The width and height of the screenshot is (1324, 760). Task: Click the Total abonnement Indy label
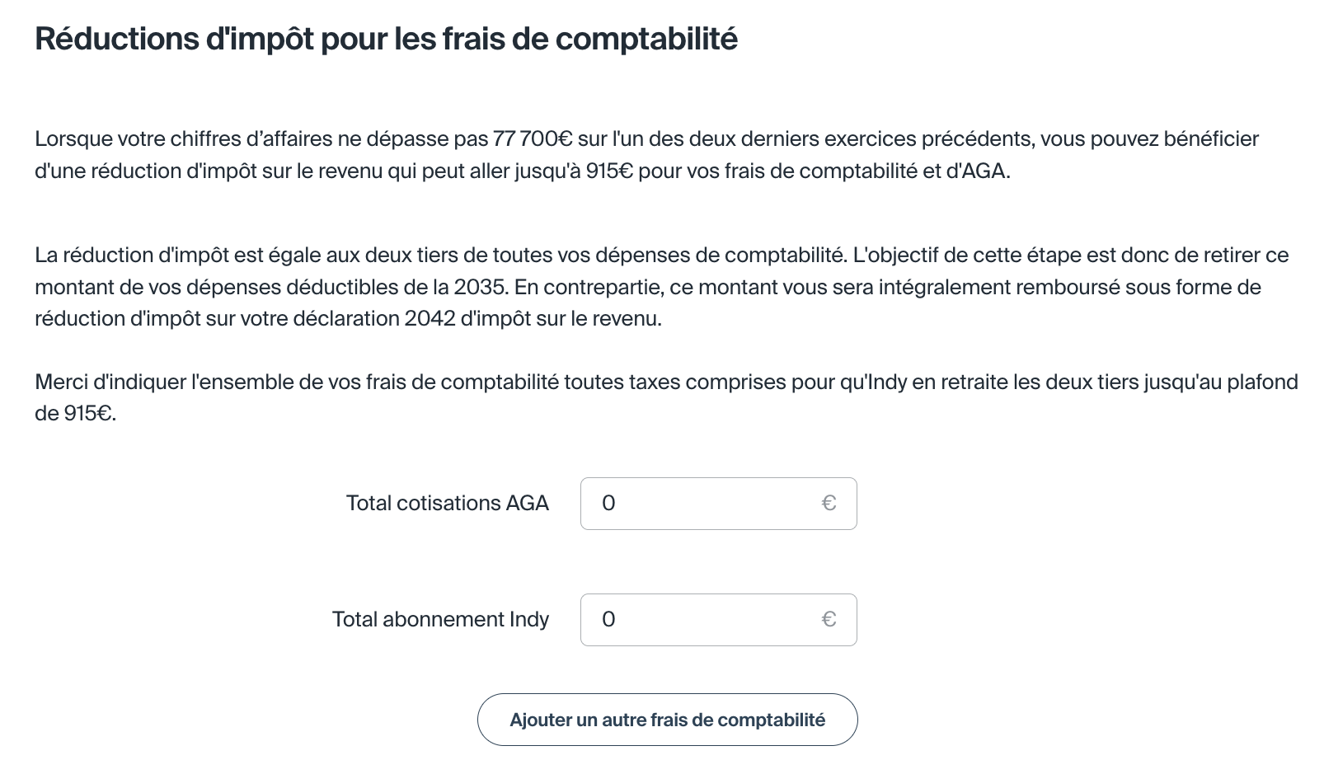440,620
